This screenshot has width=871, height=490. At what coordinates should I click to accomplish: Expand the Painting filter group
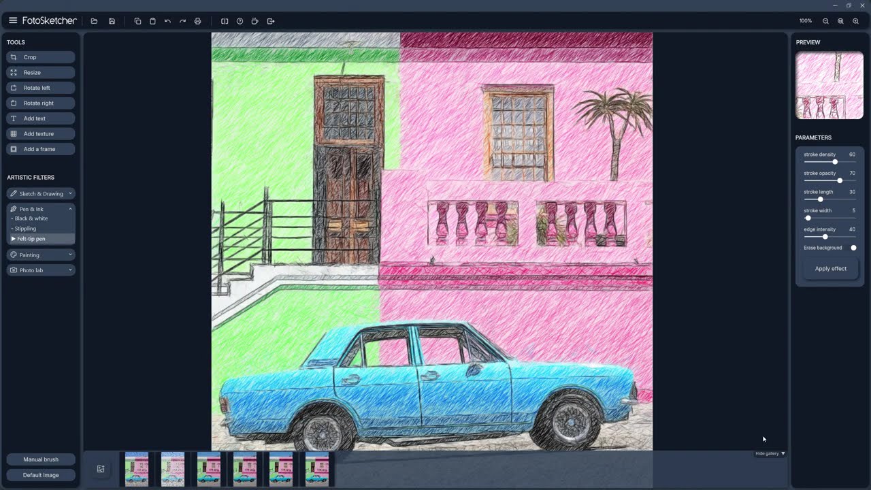click(41, 255)
